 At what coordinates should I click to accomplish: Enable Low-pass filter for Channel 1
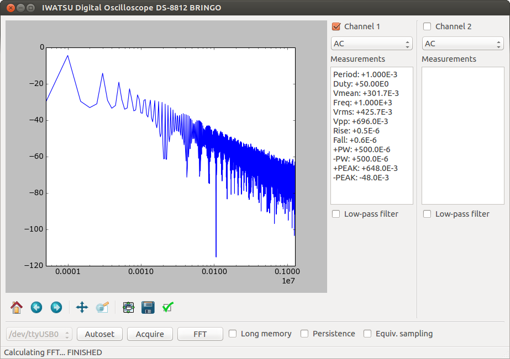tap(335, 214)
